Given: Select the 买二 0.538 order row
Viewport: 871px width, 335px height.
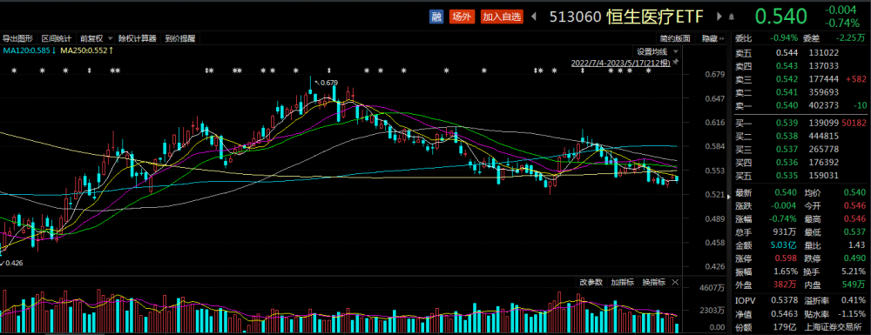Looking at the screenshot, I should click(800, 136).
